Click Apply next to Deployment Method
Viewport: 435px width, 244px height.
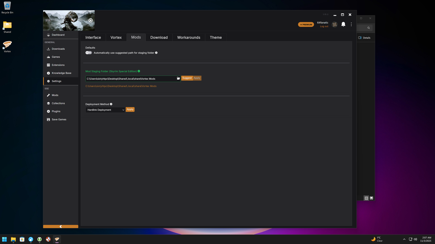130,109
